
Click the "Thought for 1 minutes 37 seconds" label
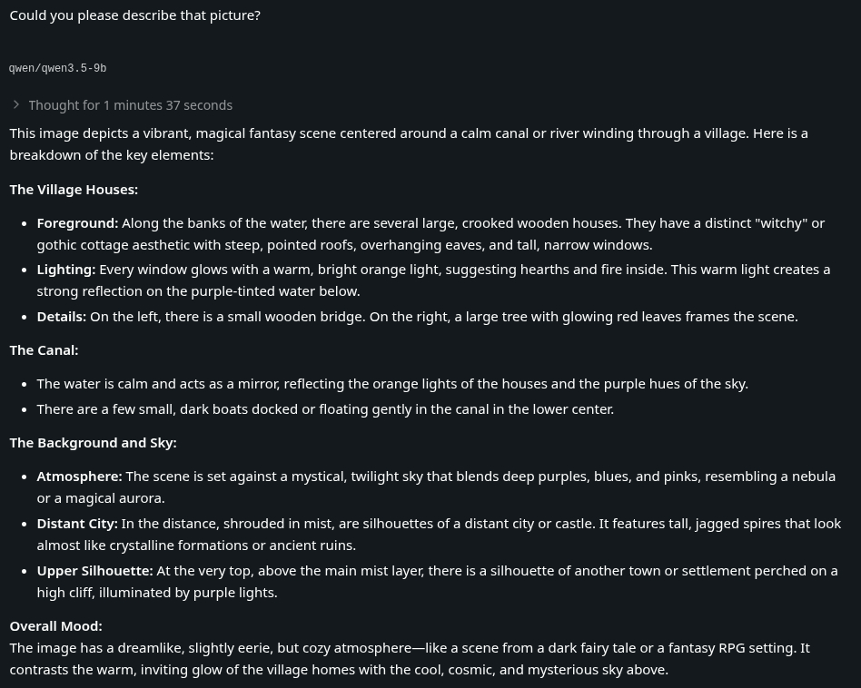pos(130,105)
